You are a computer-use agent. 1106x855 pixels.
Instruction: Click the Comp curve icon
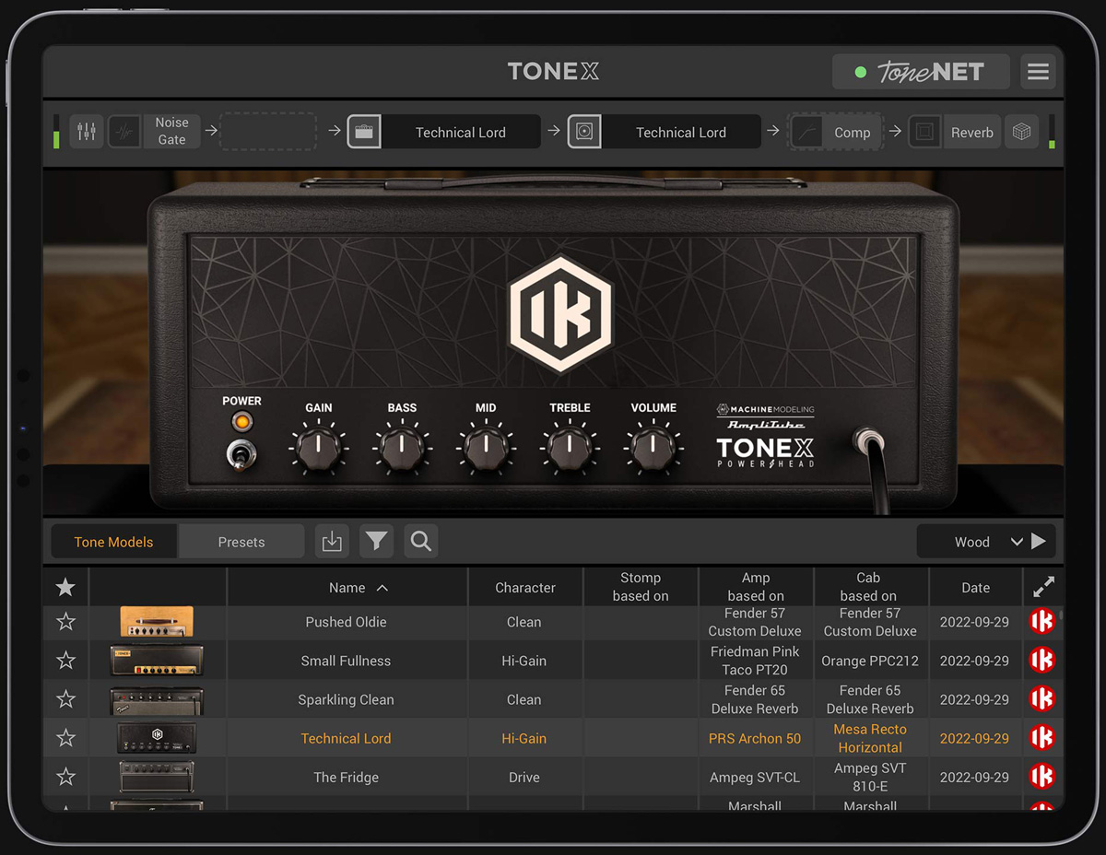807,132
